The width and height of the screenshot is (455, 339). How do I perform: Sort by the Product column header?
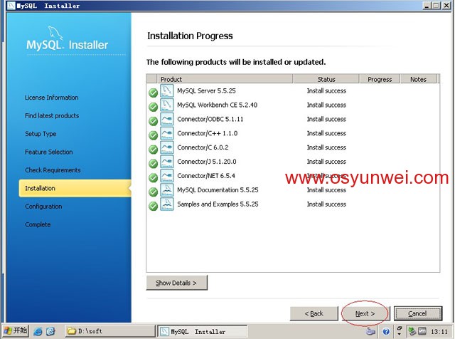pos(225,79)
